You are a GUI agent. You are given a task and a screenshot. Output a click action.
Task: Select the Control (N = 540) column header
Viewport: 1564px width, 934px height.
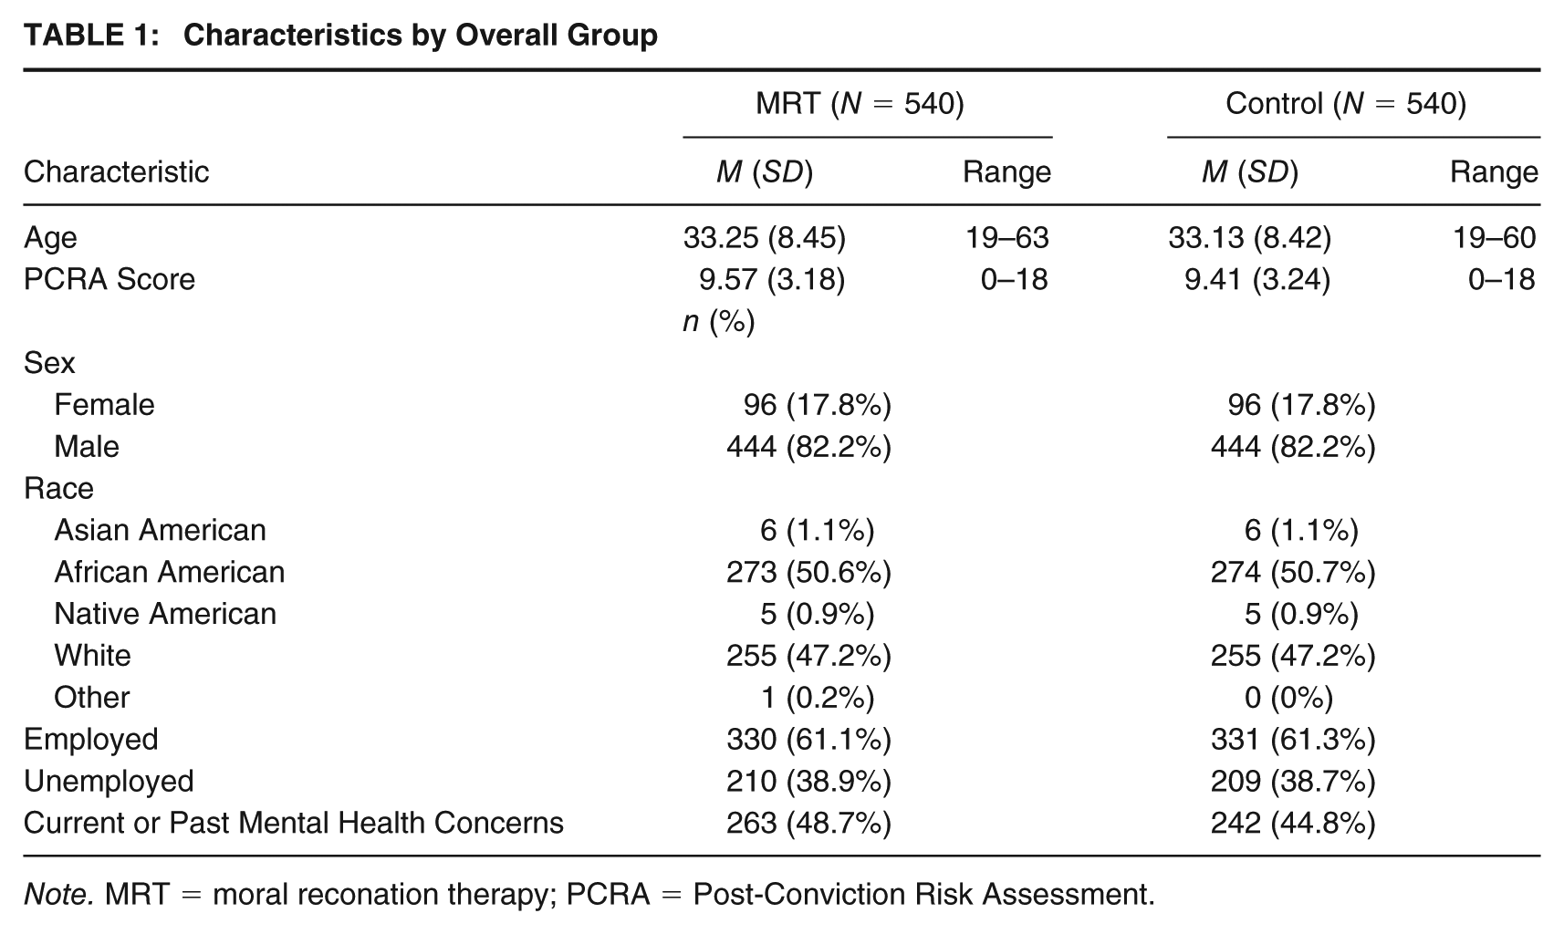tap(1346, 103)
